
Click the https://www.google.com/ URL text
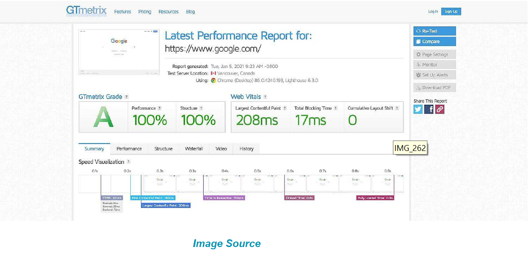pos(213,49)
